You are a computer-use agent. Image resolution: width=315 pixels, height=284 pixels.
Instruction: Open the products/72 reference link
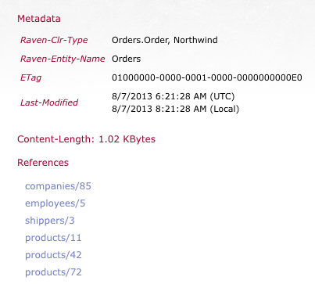(x=53, y=272)
